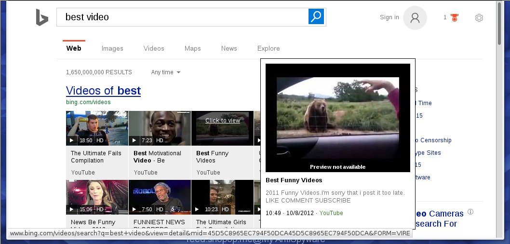The height and width of the screenshot is (244, 510).
Task: Click the blue search magnifier button
Action: 316,16
